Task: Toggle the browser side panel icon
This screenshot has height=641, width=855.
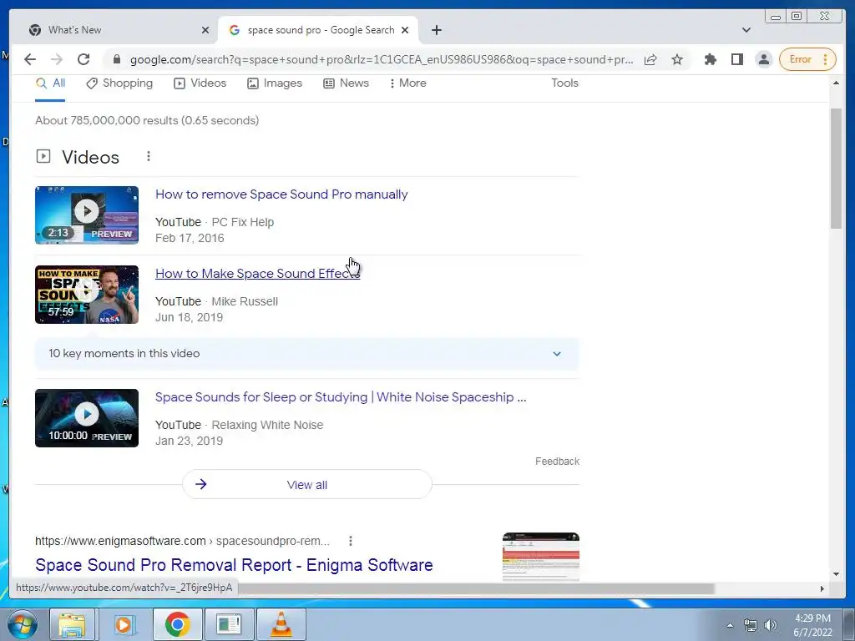Action: [x=737, y=59]
